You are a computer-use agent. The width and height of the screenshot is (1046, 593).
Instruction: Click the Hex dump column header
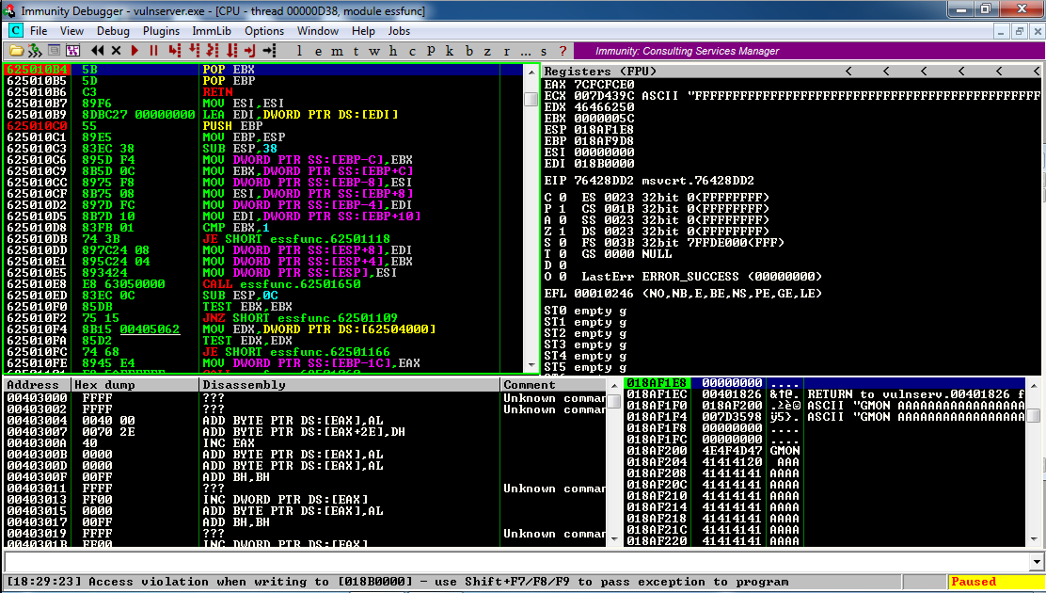point(99,385)
